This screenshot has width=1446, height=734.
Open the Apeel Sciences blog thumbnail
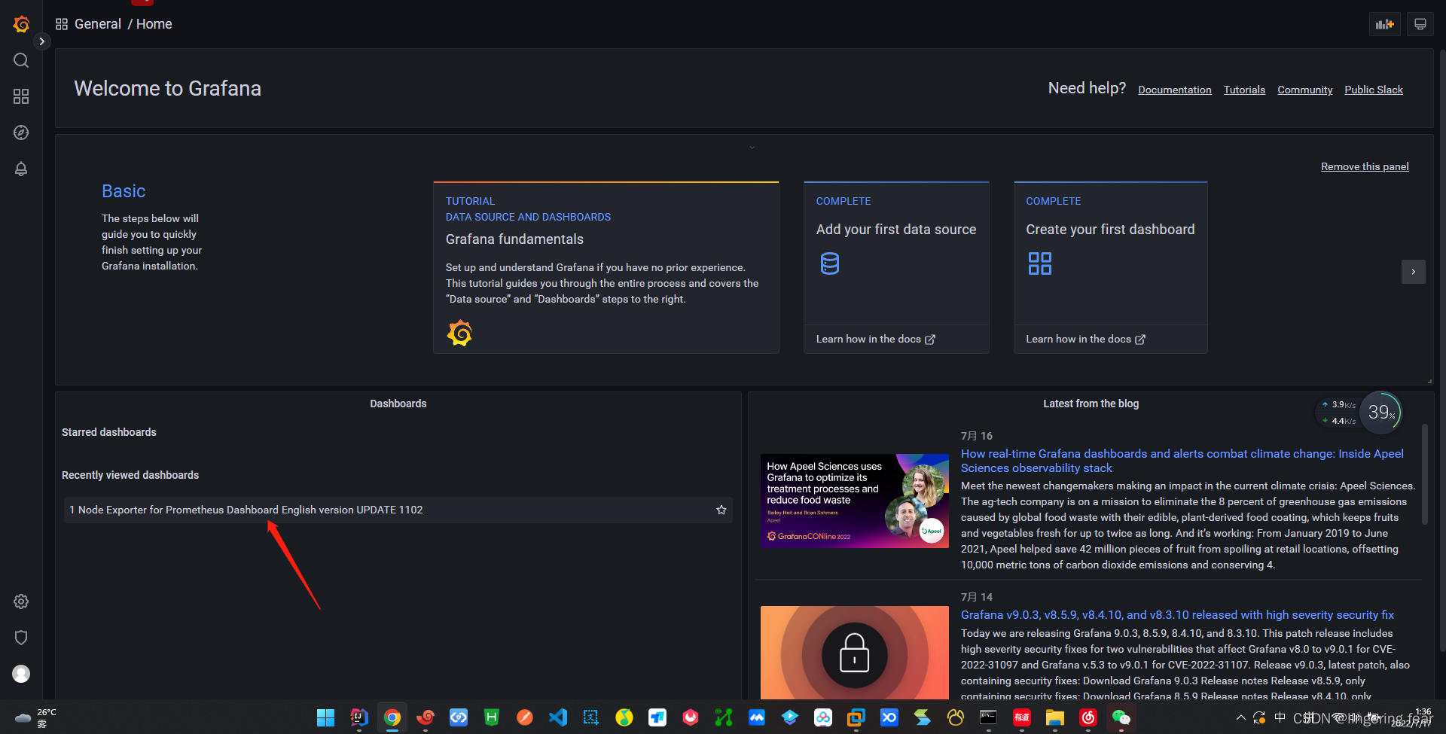854,500
